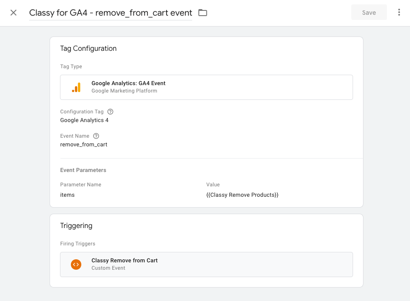Click the Google Analytics bar chart icon
The height and width of the screenshot is (301, 410).
tap(77, 87)
